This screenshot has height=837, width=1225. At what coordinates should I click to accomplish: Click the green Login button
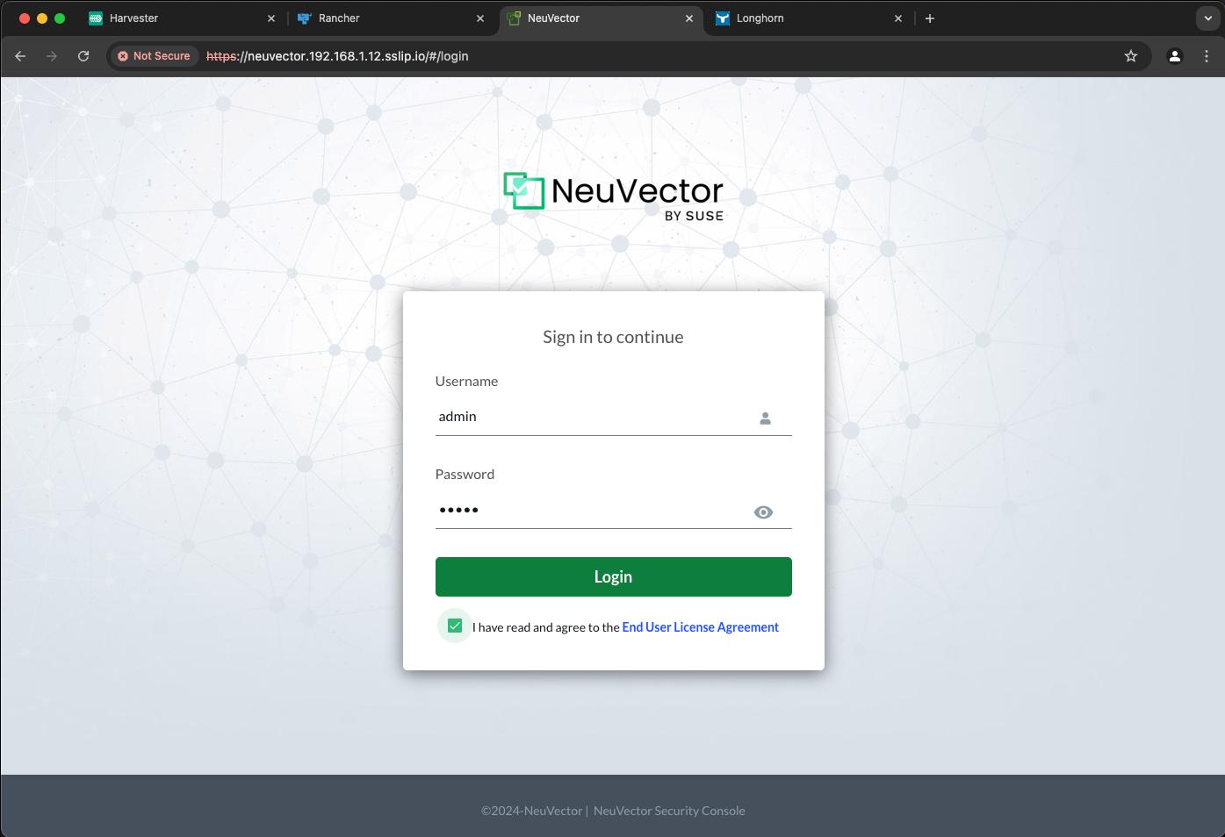[x=613, y=576]
